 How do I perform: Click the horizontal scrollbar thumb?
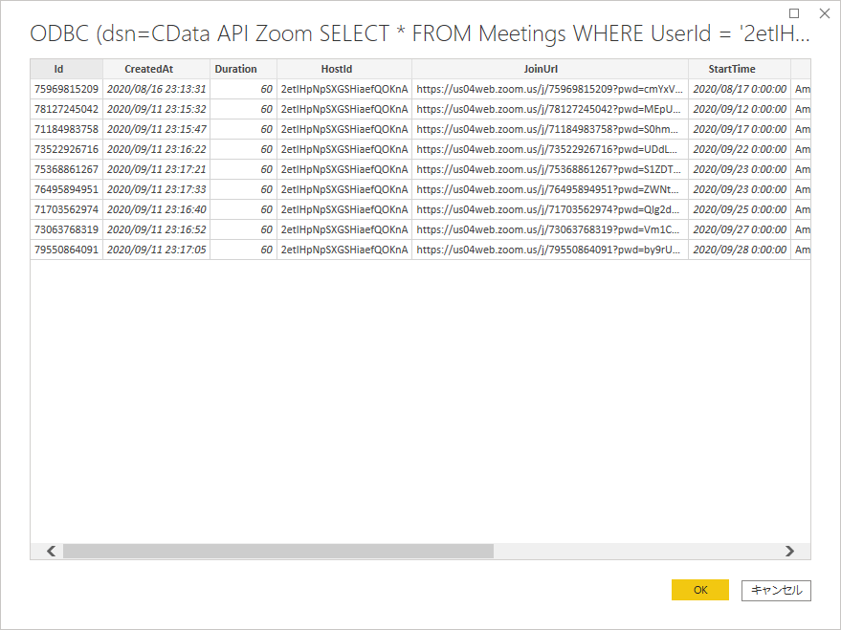point(277,551)
